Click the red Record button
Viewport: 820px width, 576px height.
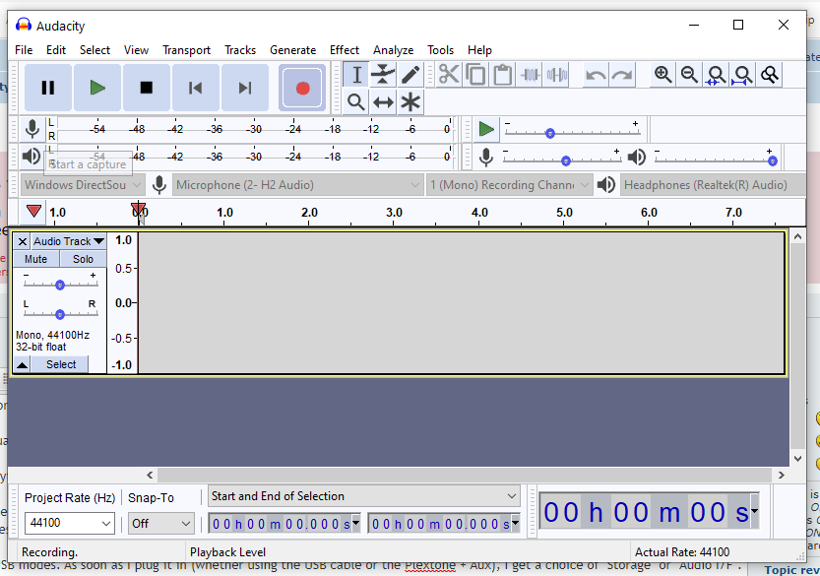point(302,88)
